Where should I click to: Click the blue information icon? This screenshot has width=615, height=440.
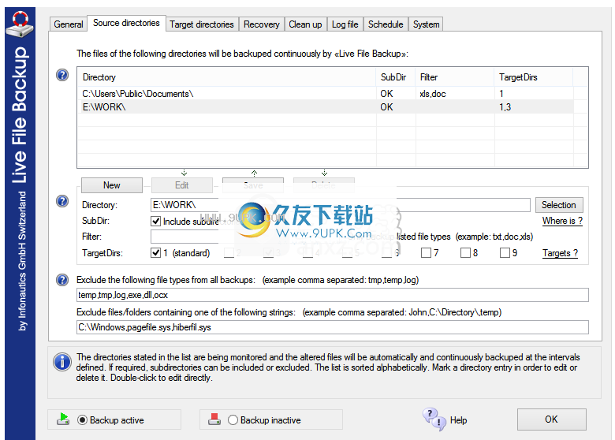point(62,362)
